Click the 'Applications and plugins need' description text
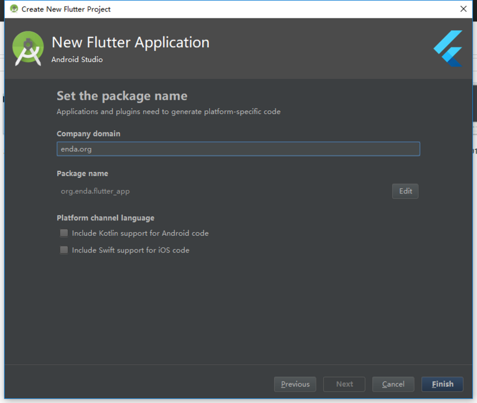477x403 pixels. tap(169, 112)
